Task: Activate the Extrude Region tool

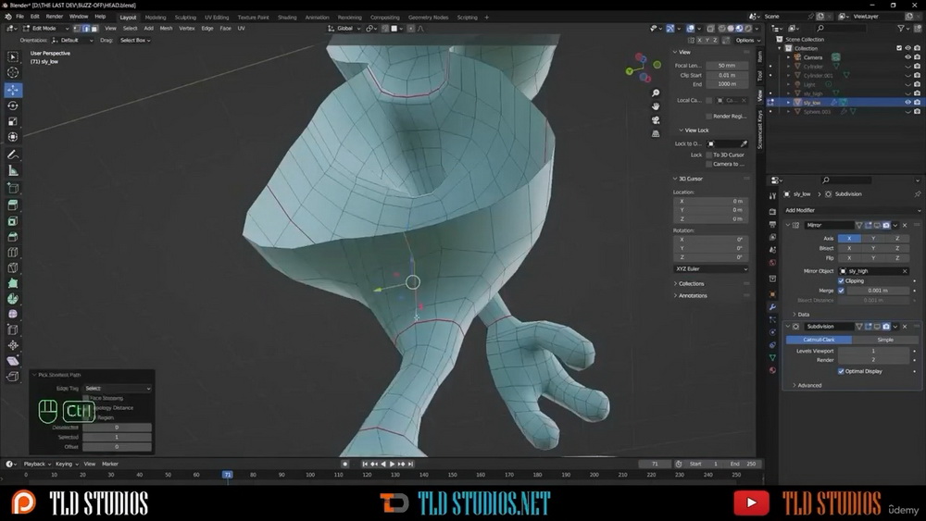Action: [x=12, y=205]
